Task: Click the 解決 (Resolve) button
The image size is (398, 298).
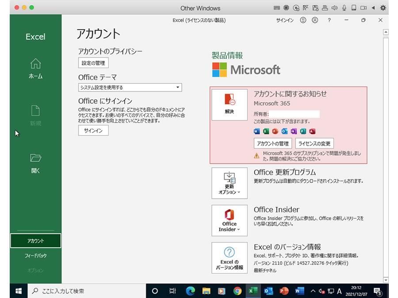Action: (230, 105)
